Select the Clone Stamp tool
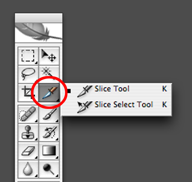Viewport: 192px width, 182px height. coord(28,132)
